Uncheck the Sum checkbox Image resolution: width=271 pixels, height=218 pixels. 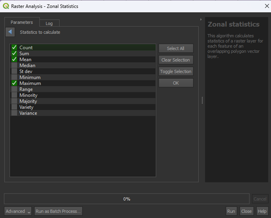pyautogui.click(x=14, y=53)
